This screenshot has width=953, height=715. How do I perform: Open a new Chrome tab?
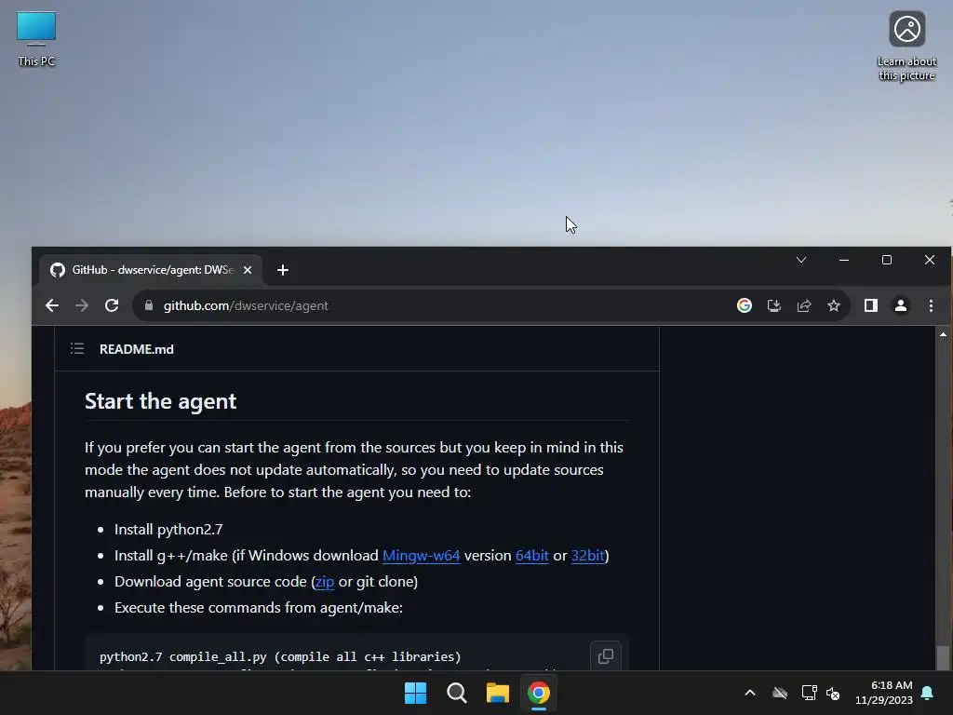[283, 270]
